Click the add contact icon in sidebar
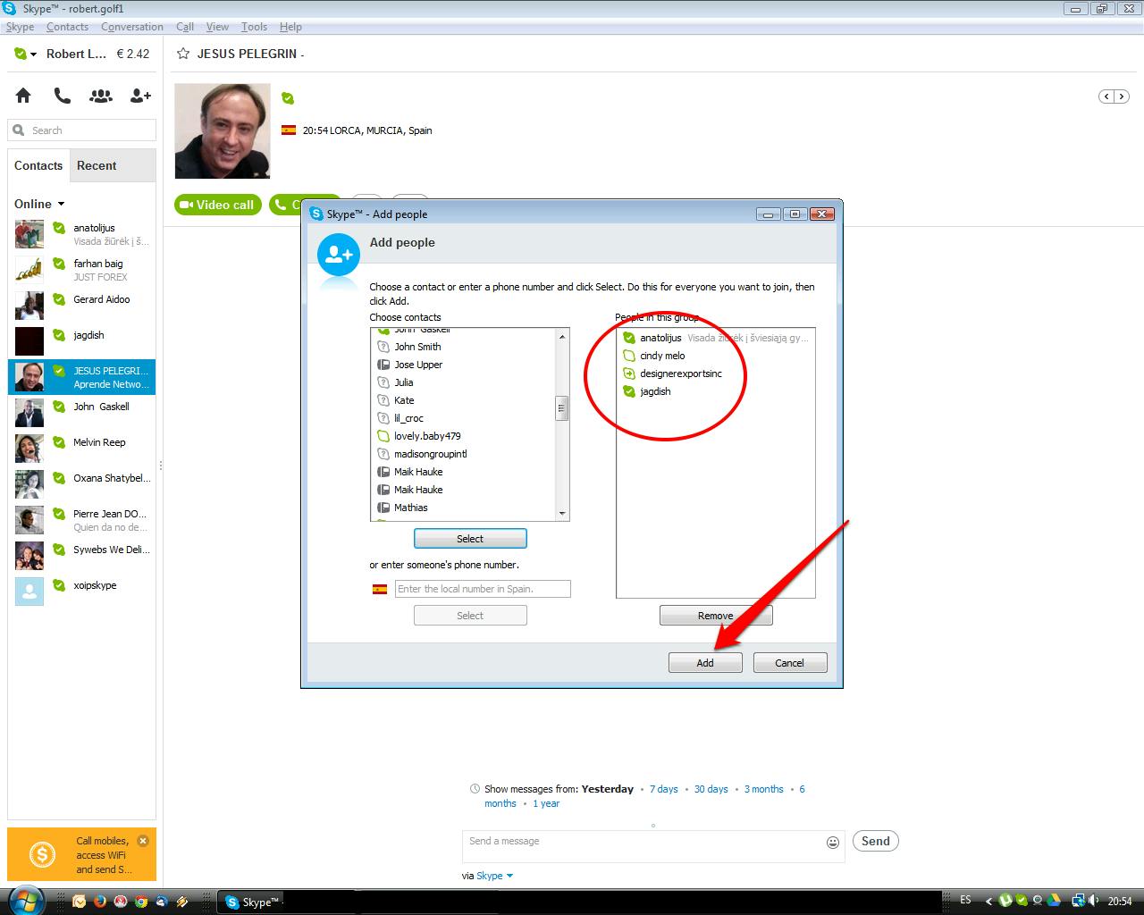Viewport: 1144px width, 915px height. coord(140,96)
